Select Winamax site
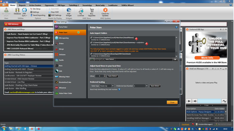The width and height of the screenshot is (234, 131). click(x=70, y=88)
